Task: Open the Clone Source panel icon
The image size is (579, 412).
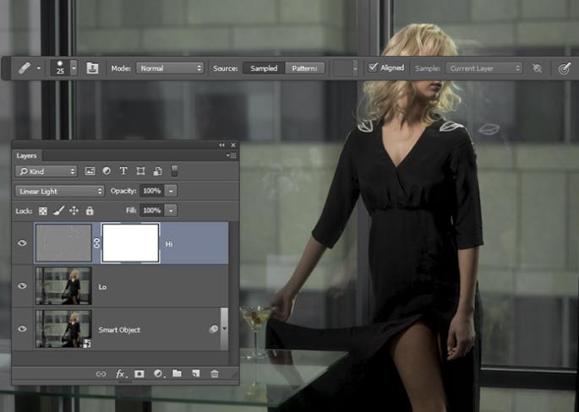Action: 92,68
